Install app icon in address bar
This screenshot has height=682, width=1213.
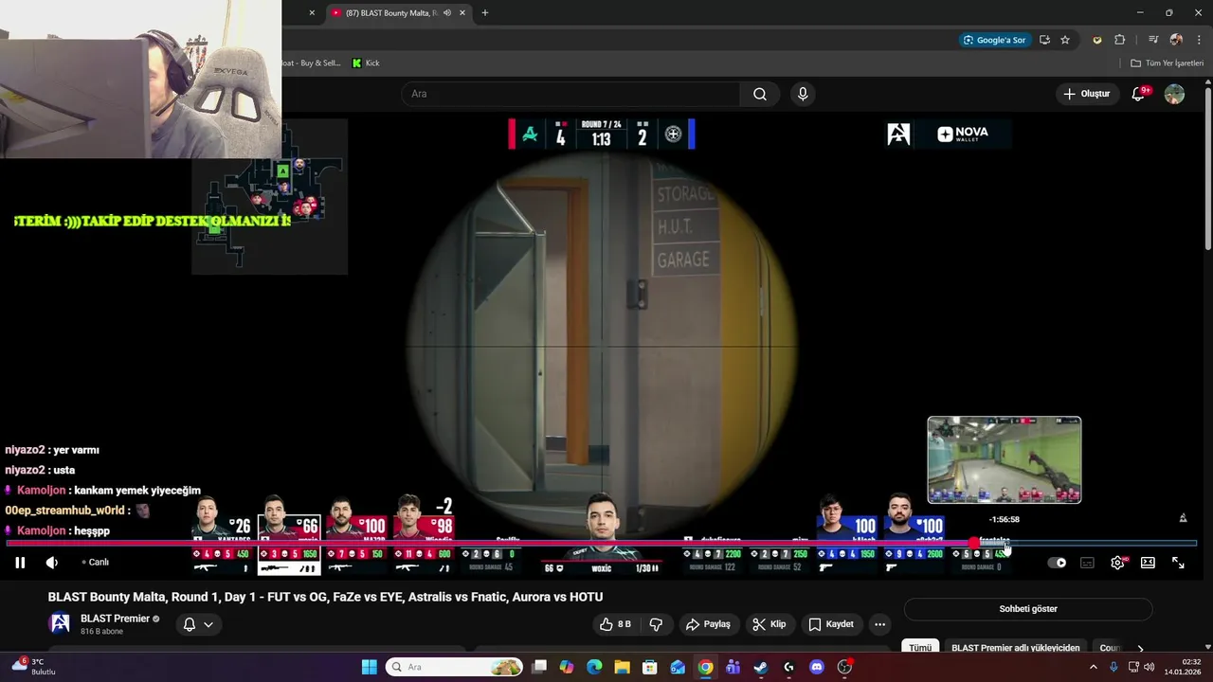[1044, 40]
